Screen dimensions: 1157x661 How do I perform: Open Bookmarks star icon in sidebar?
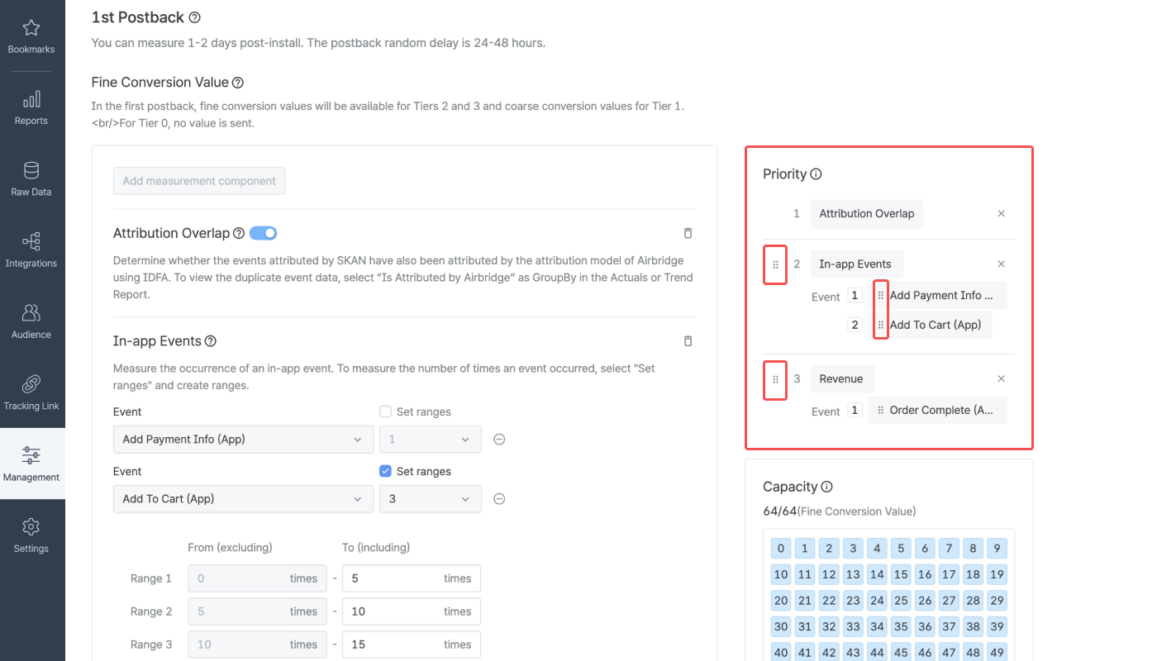(x=31, y=28)
